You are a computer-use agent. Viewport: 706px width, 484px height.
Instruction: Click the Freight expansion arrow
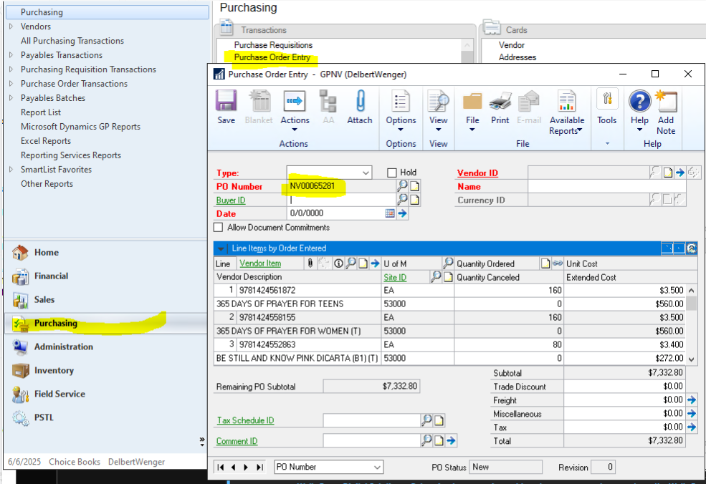tap(692, 400)
